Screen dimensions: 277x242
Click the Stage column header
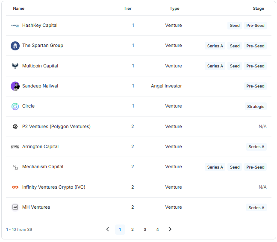259,9
